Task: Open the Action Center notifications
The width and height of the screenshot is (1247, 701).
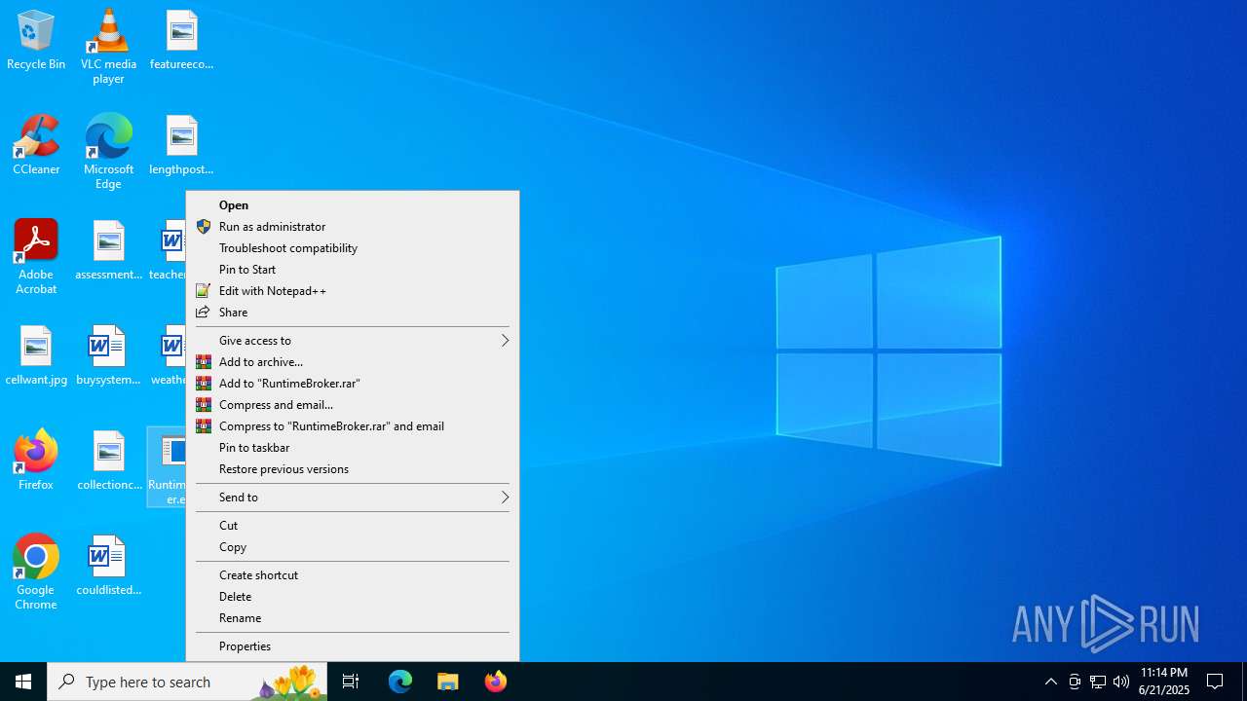Action: (1216, 682)
